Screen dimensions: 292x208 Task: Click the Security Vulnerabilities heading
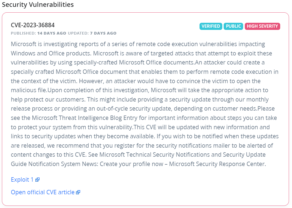point(38,5)
